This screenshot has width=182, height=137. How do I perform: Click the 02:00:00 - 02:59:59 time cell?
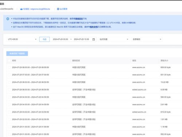coord(30,119)
